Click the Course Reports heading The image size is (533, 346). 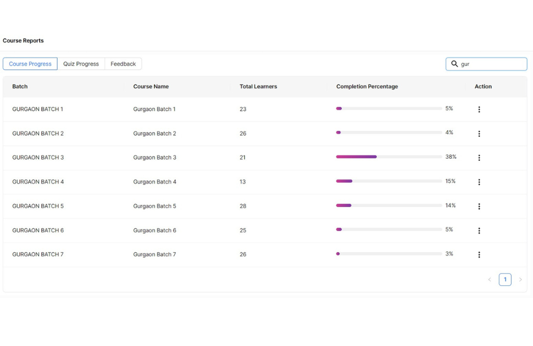(23, 40)
